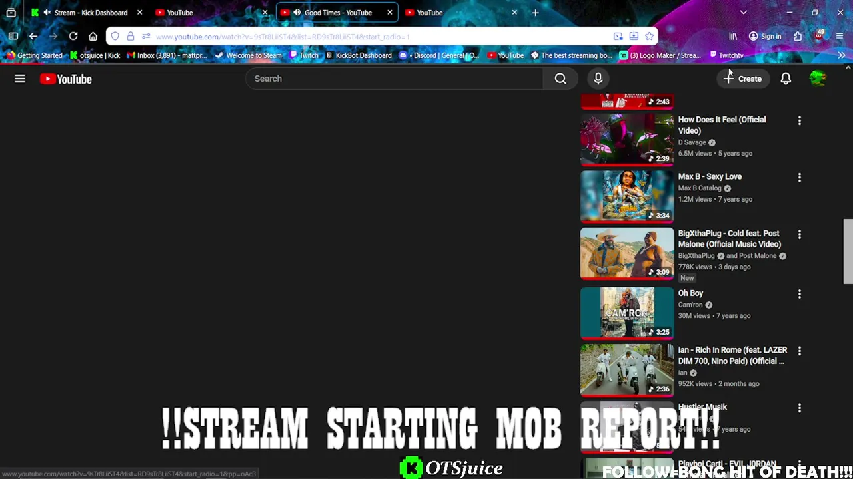Viewport: 853px width, 479px height.
Task: Click the Sign in account button
Action: 764,36
